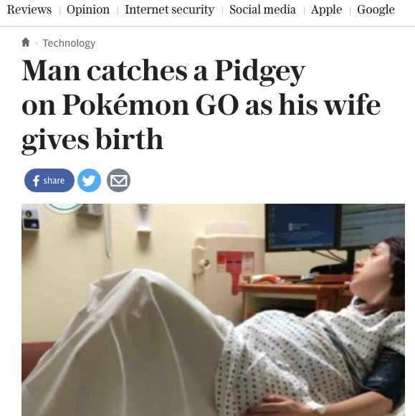
Task: Click 'gives birth' headline text
Action: (92, 140)
